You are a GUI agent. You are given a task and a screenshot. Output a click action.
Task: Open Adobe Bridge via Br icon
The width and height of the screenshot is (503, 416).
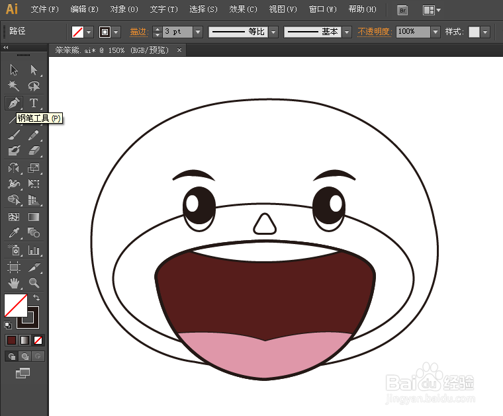click(402, 11)
